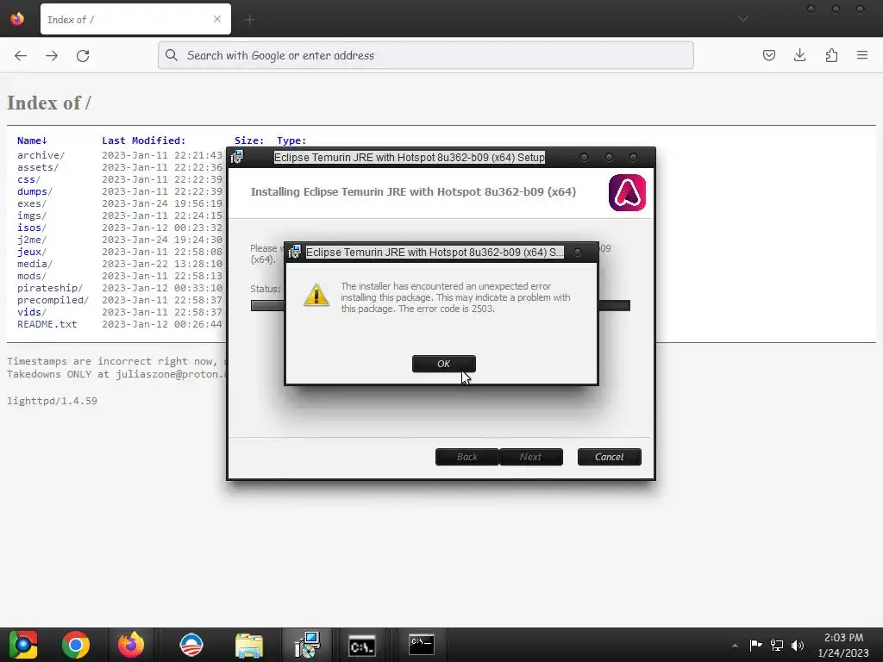Open a new tab with plus button
Image resolution: width=883 pixels, height=662 pixels.
tap(249, 20)
